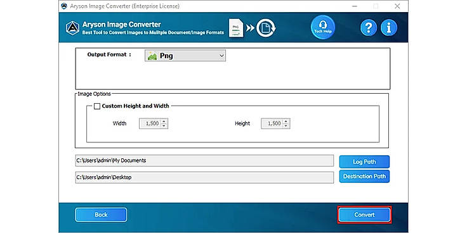This screenshot has height=233, width=467.
Task: Enable Custom Height and Width checkbox
Action: (97, 106)
